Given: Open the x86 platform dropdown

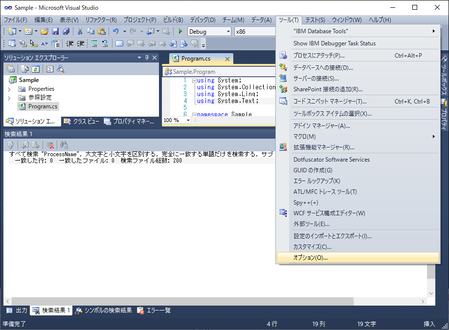Looking at the screenshot, I should [x=254, y=31].
